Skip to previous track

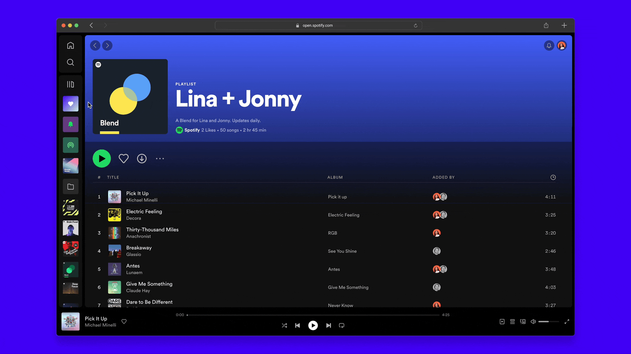298,326
